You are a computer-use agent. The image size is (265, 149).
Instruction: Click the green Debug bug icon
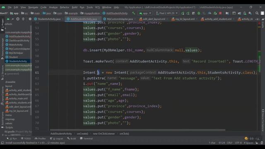(x=199, y=13)
